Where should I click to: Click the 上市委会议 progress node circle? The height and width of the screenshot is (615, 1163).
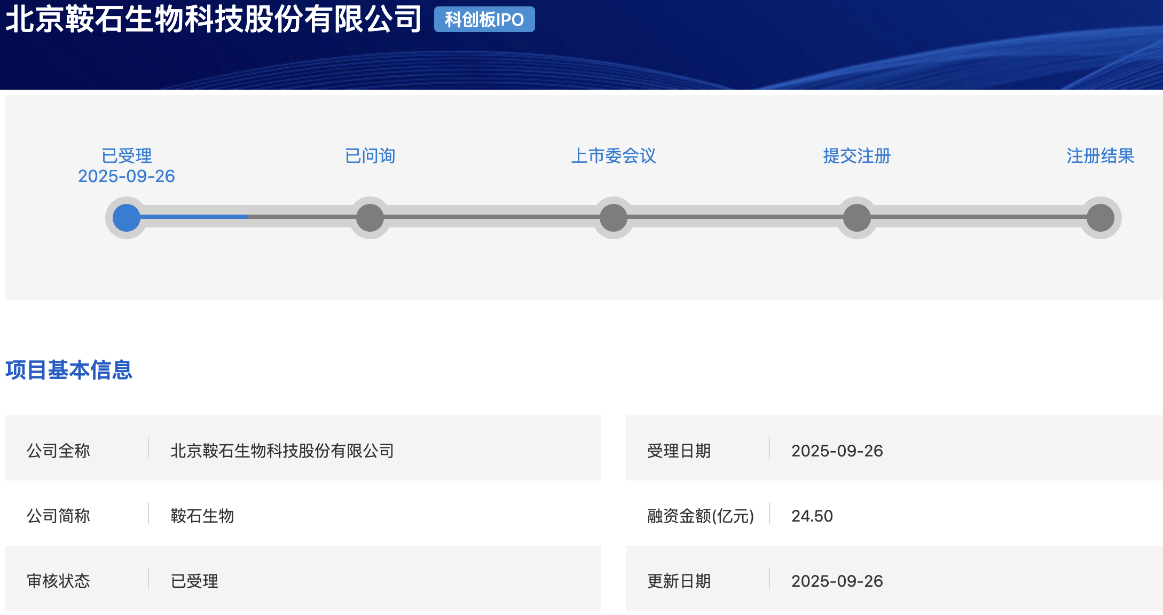point(614,218)
